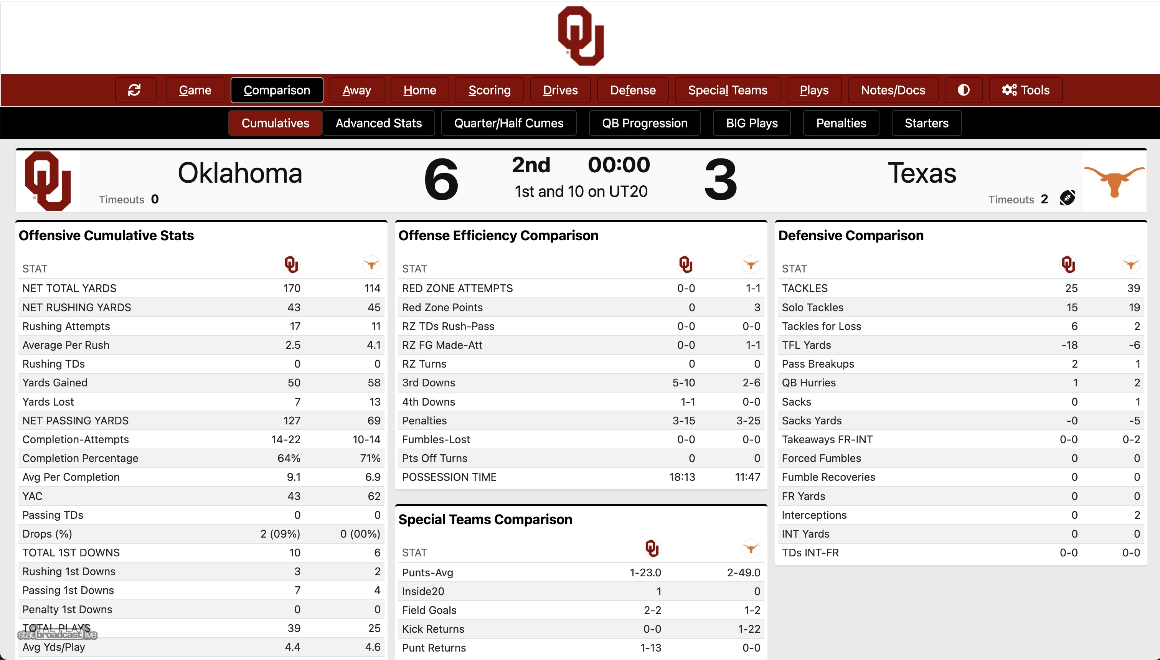This screenshot has height=660, width=1160.
Task: Open the BIG Plays view
Action: point(751,123)
